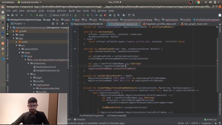Click registration in the breadcrumb bar
This screenshot has height=125, width=222.
[x=171, y=20]
